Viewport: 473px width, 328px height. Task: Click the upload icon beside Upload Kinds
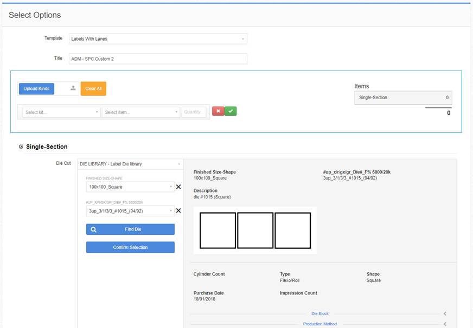(73, 88)
